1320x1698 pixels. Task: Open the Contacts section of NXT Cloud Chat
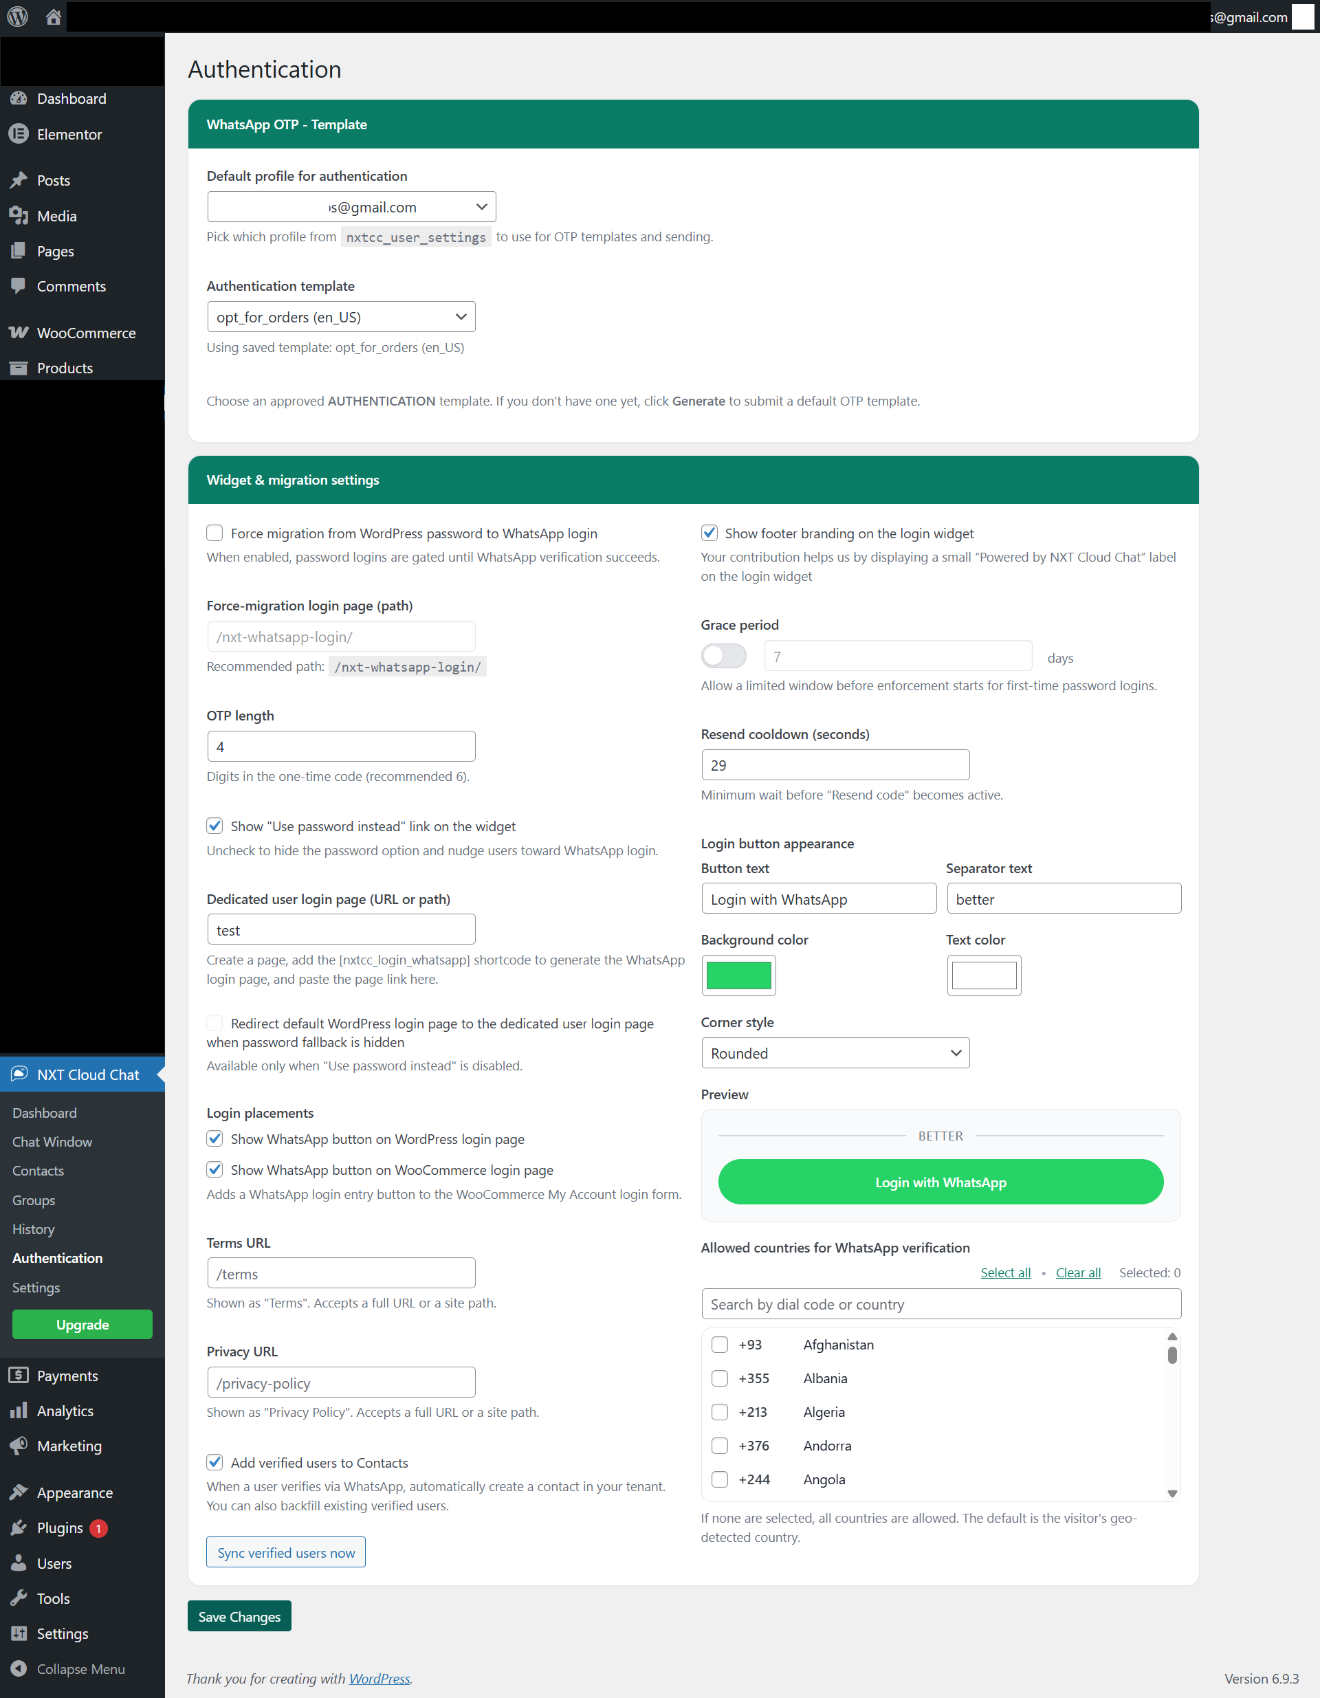(x=37, y=1170)
